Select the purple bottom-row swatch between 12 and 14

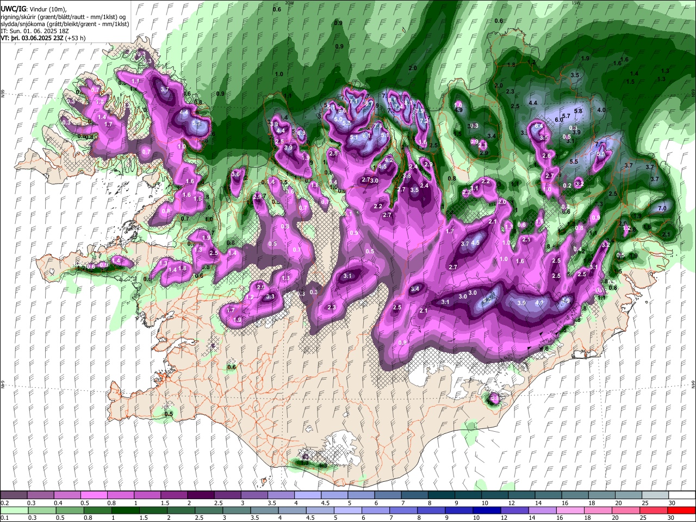pyautogui.click(x=514, y=510)
